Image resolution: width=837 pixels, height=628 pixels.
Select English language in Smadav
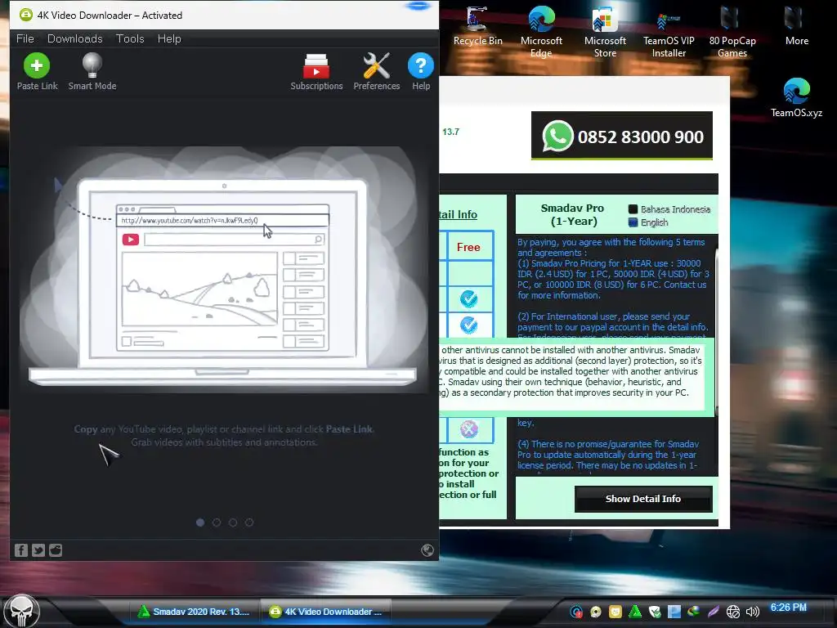click(648, 222)
